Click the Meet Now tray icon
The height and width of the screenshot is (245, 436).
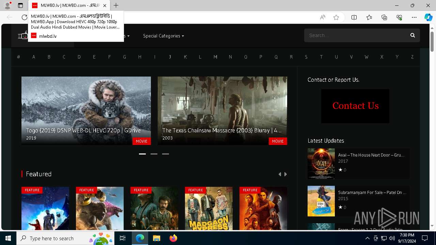coord(376,238)
